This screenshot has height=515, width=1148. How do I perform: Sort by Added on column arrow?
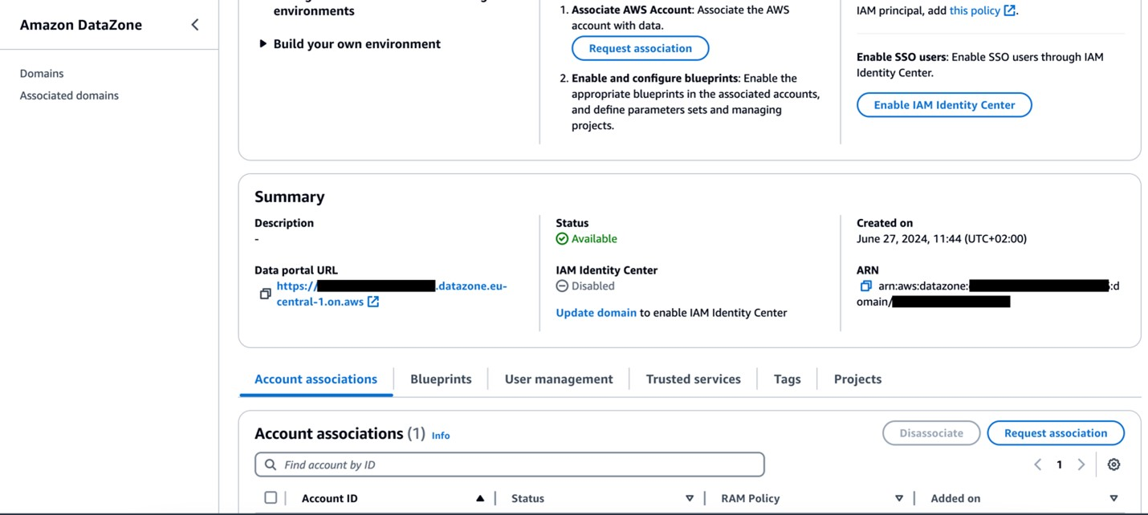pos(1113,498)
